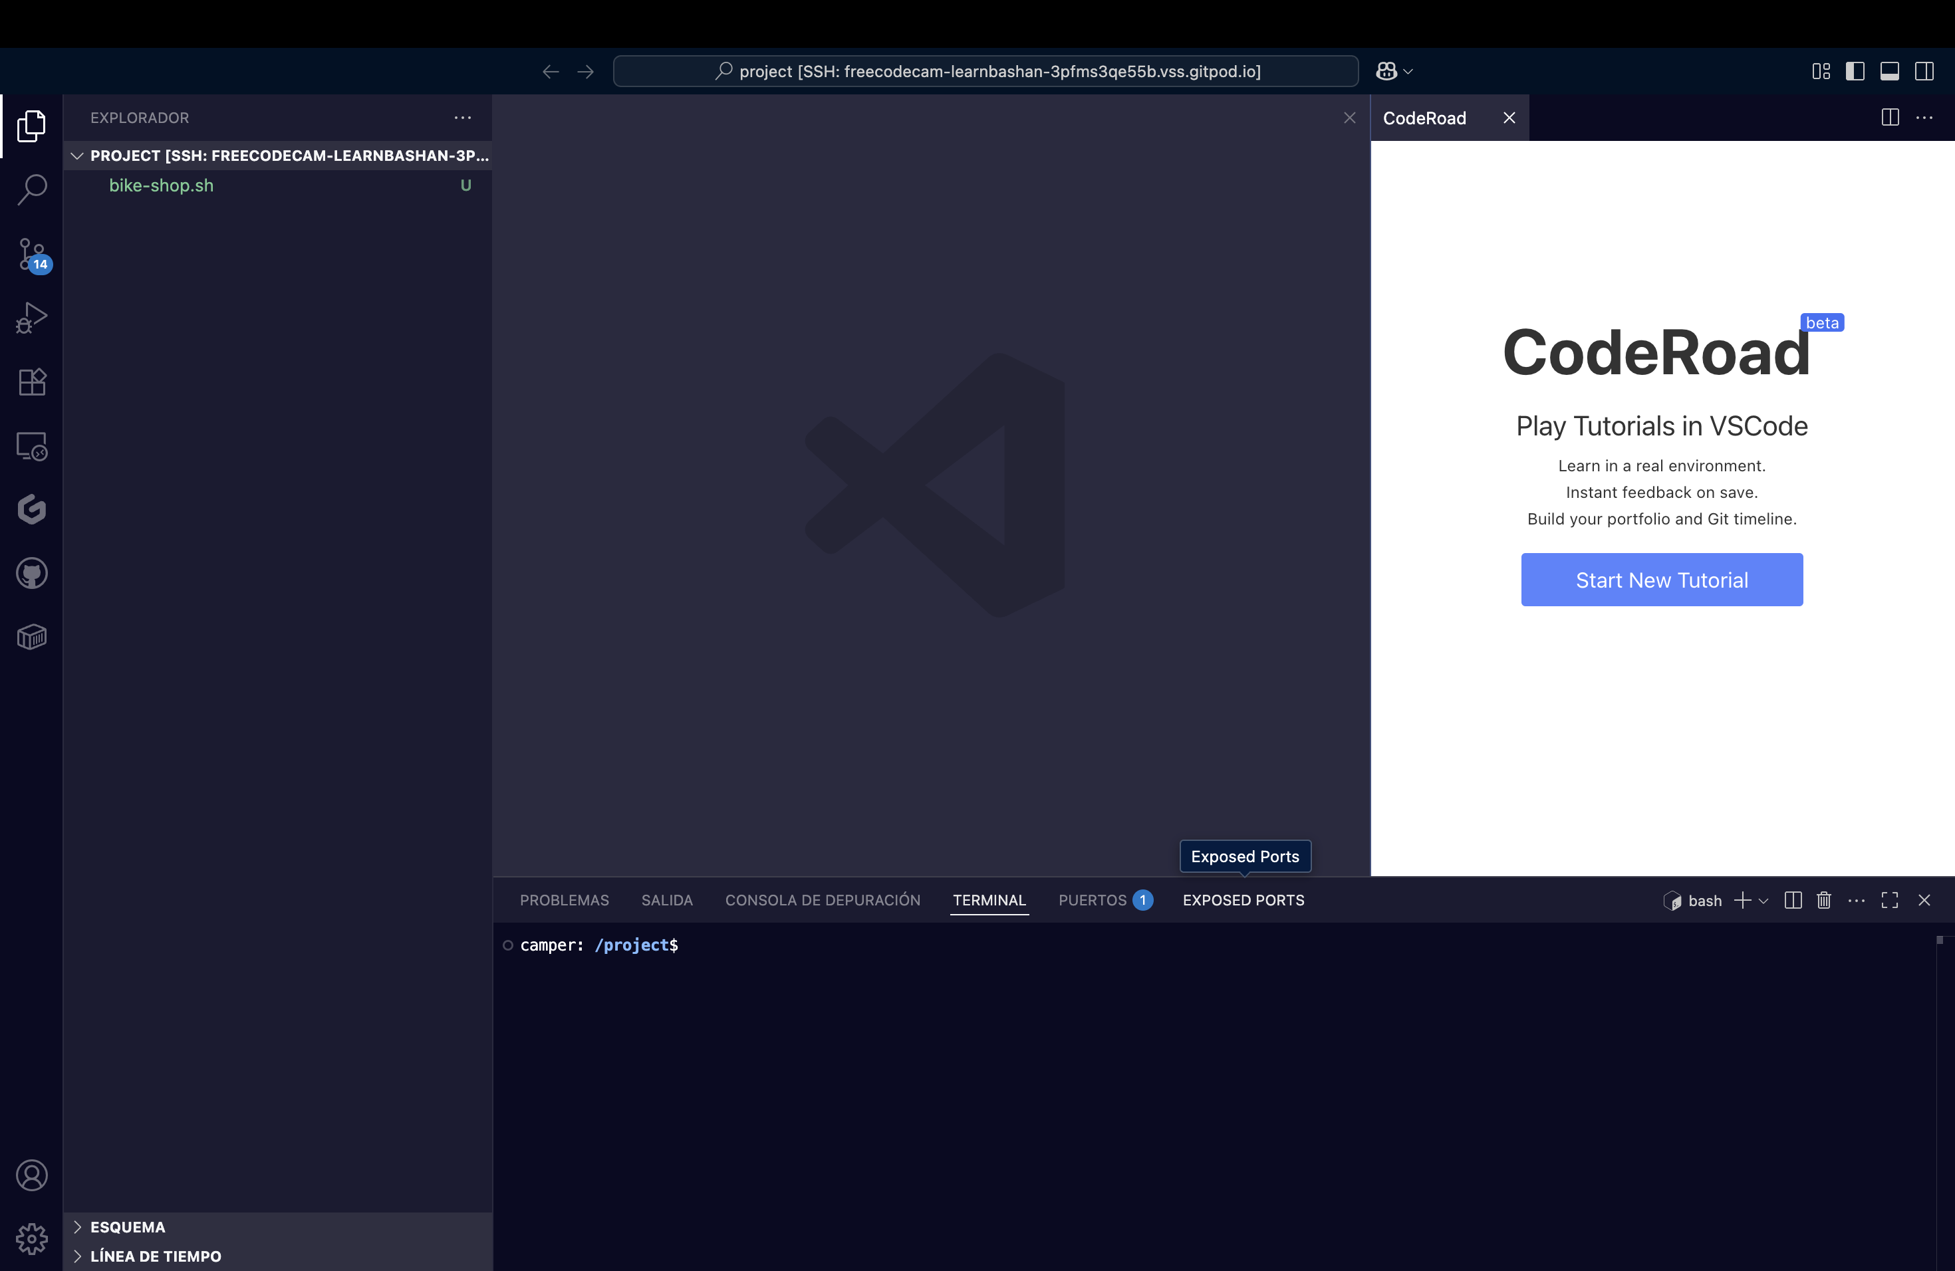Expand the ESQUEMA section
The height and width of the screenshot is (1271, 1955).
pos(127,1226)
